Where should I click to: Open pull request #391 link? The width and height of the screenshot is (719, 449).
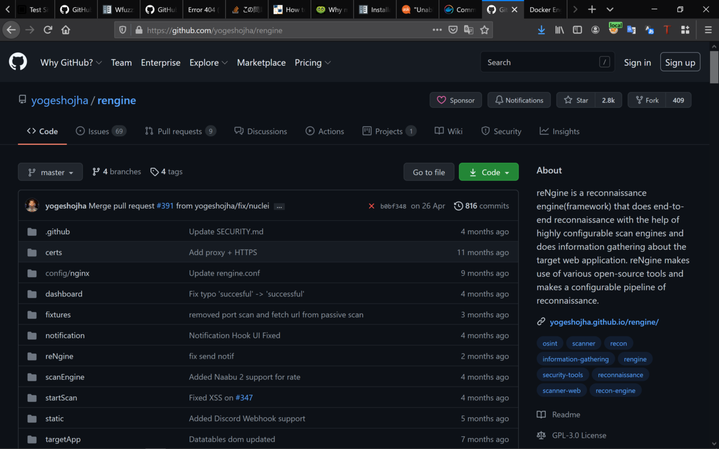click(x=165, y=206)
